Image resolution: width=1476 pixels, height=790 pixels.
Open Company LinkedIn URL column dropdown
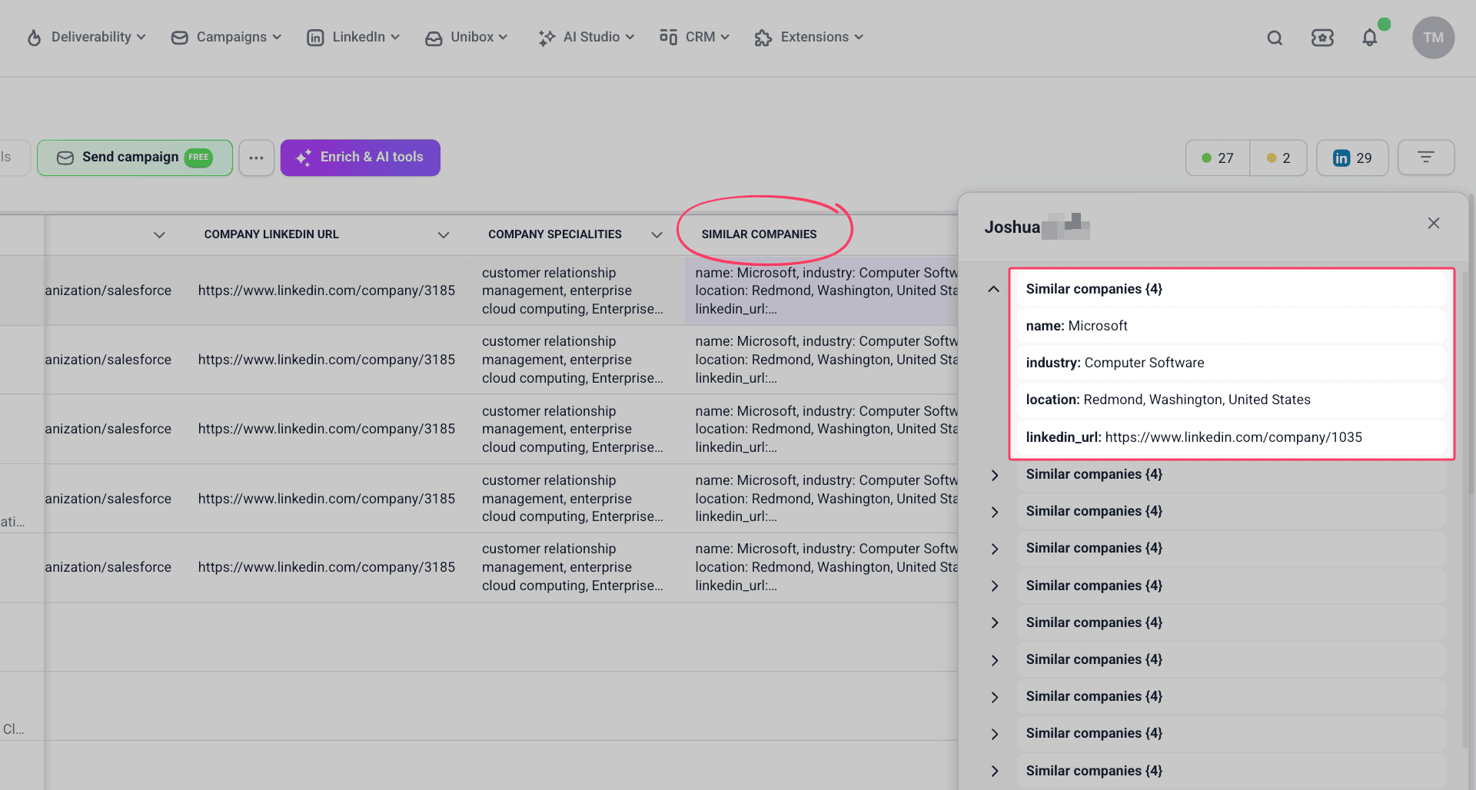click(x=444, y=235)
